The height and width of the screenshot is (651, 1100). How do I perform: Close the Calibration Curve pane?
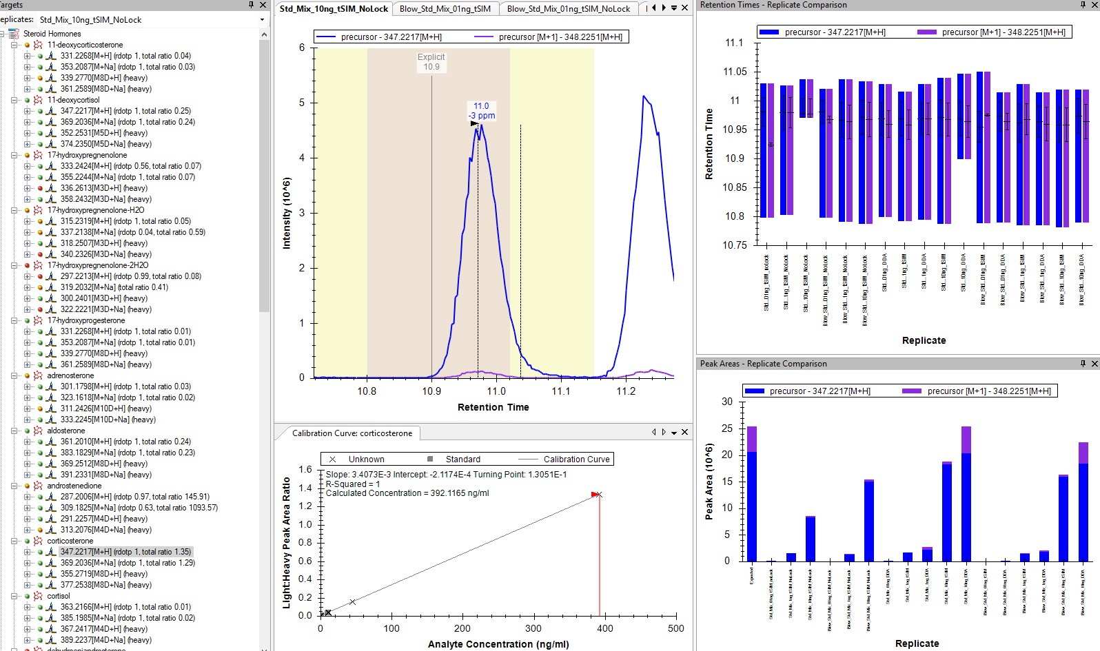(684, 433)
